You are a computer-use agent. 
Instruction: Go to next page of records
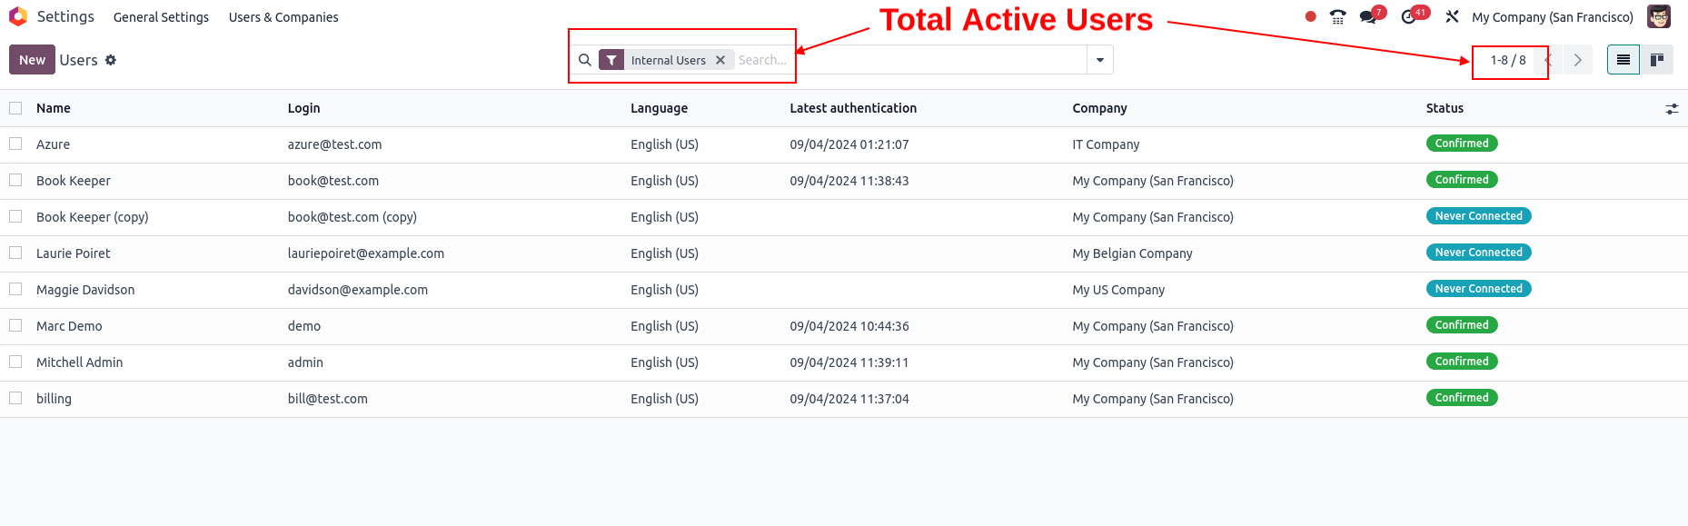1578,60
